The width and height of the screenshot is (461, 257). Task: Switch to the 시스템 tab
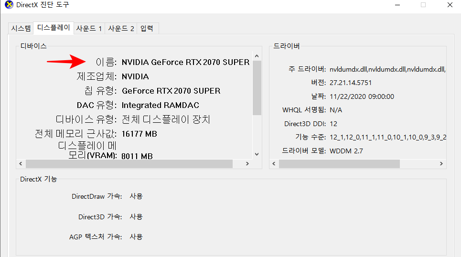[21, 29]
